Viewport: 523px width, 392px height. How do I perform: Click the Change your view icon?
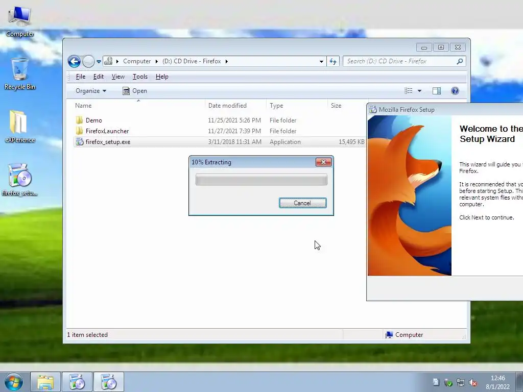pyautogui.click(x=409, y=91)
